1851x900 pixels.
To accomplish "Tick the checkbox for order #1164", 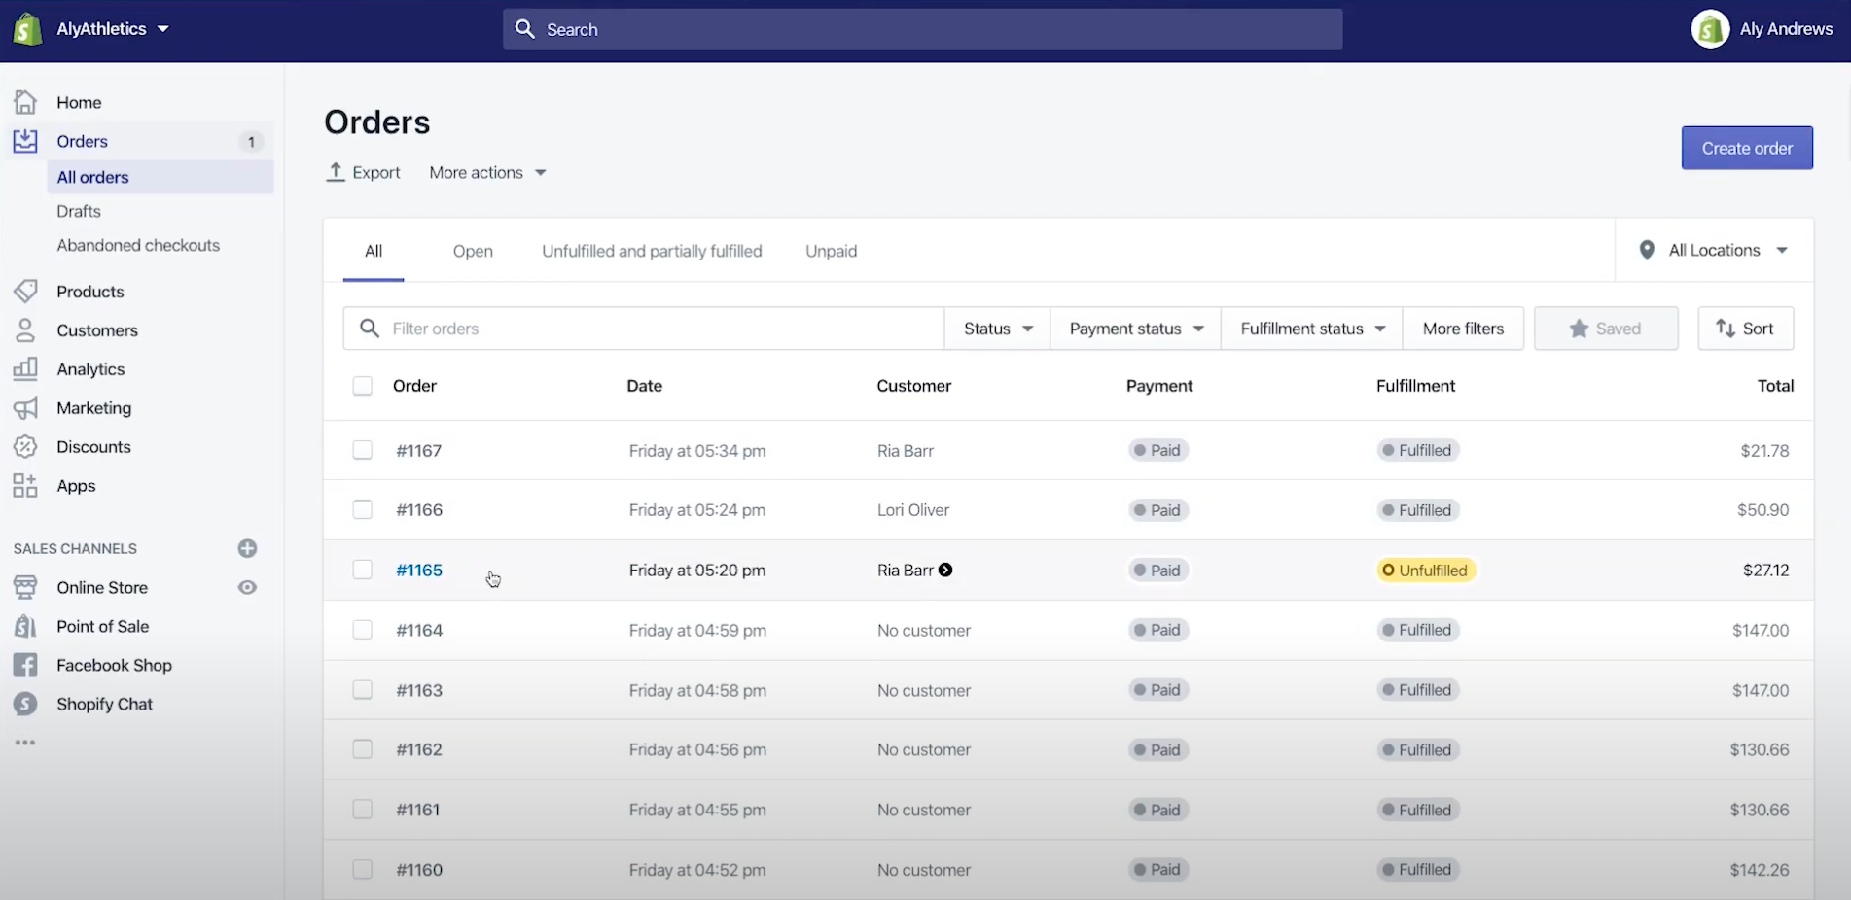I will coord(362,630).
